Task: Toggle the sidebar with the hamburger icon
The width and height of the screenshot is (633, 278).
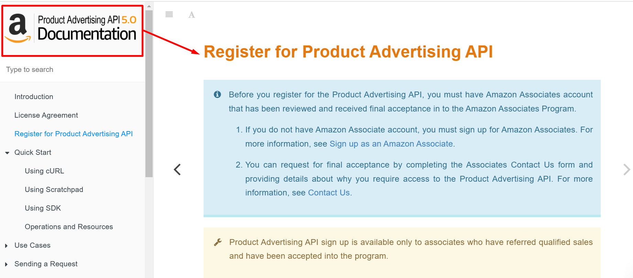Action: (x=169, y=14)
